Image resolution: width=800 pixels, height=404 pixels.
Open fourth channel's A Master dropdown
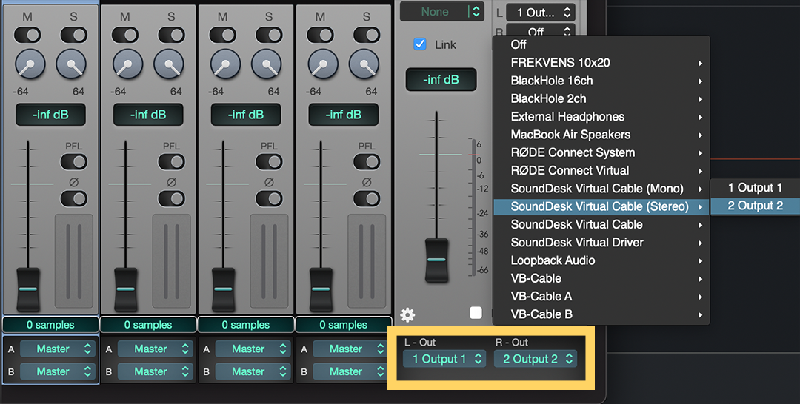tap(350, 349)
